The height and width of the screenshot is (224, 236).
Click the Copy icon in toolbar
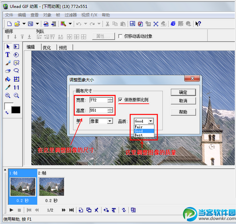(x=115, y=24)
